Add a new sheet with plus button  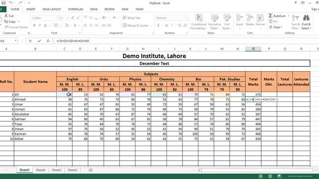(x=91, y=170)
